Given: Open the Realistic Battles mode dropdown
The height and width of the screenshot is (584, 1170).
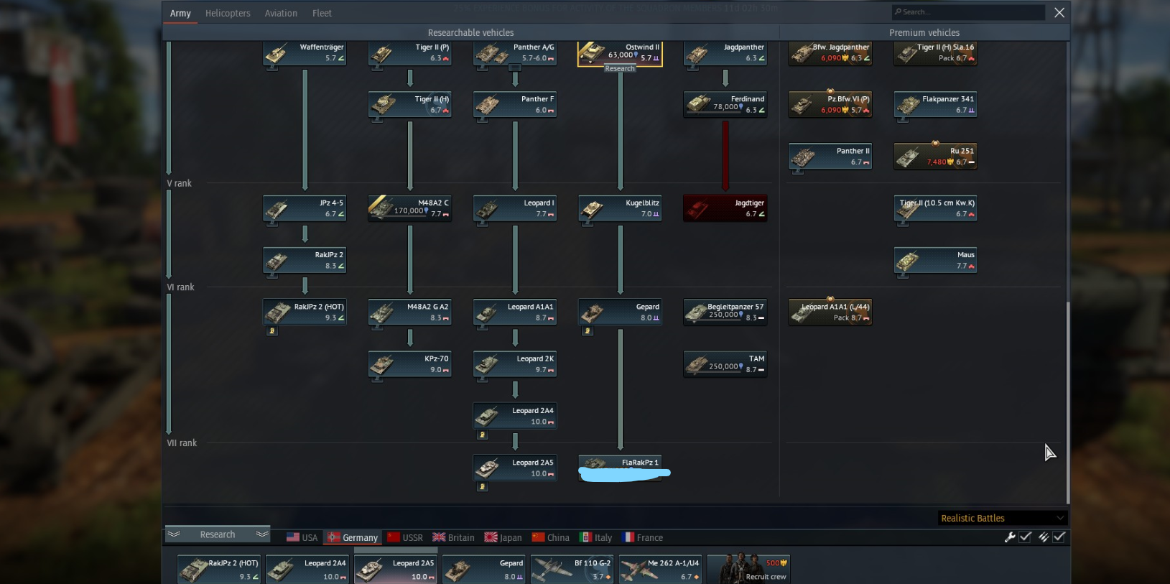Looking at the screenshot, I should 1003,518.
